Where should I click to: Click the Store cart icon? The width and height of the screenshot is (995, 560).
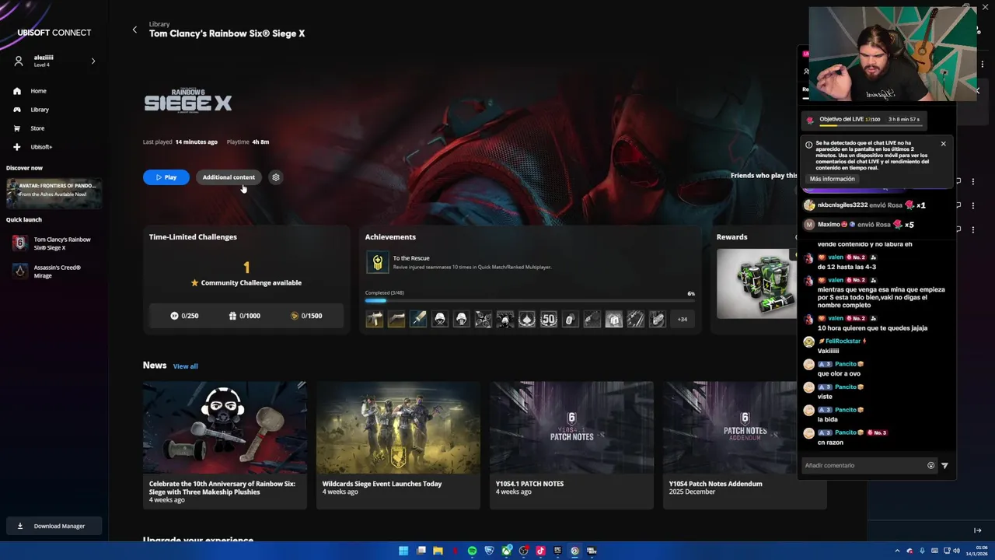[x=17, y=128]
